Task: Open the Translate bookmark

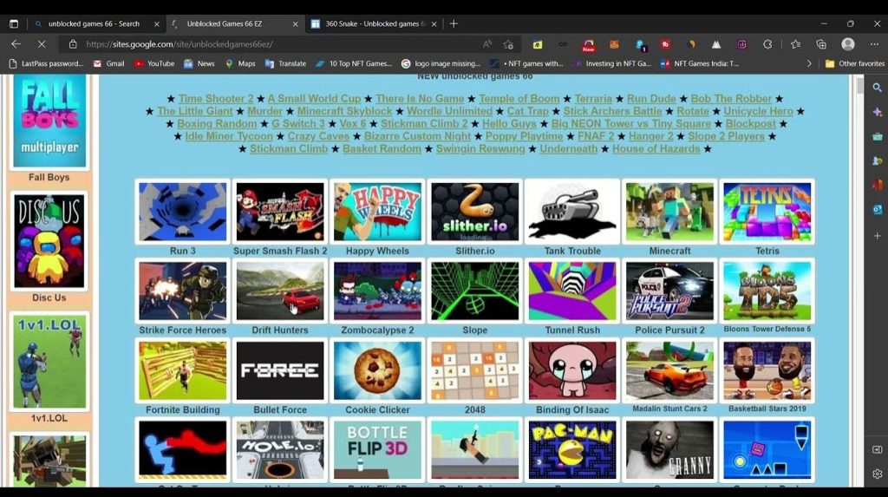Action: coord(286,63)
